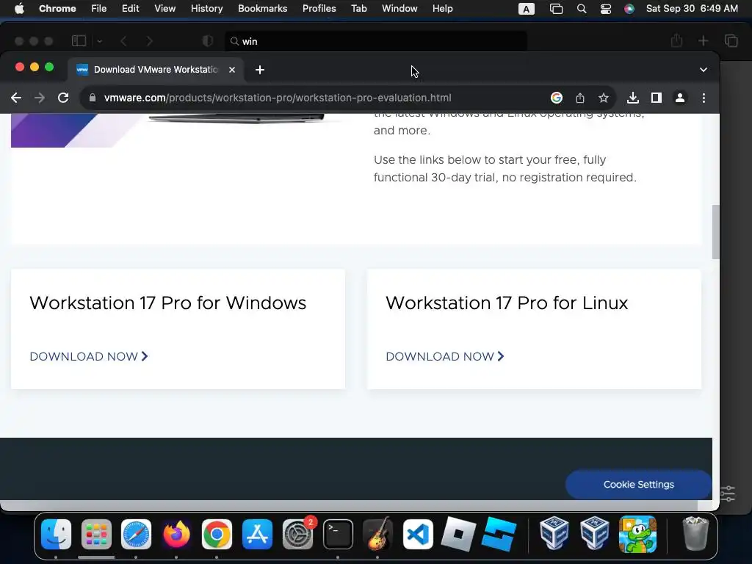Viewport: 752px width, 564px height.
Task: Open the crocodile game icon in Dock
Action: tap(637, 535)
